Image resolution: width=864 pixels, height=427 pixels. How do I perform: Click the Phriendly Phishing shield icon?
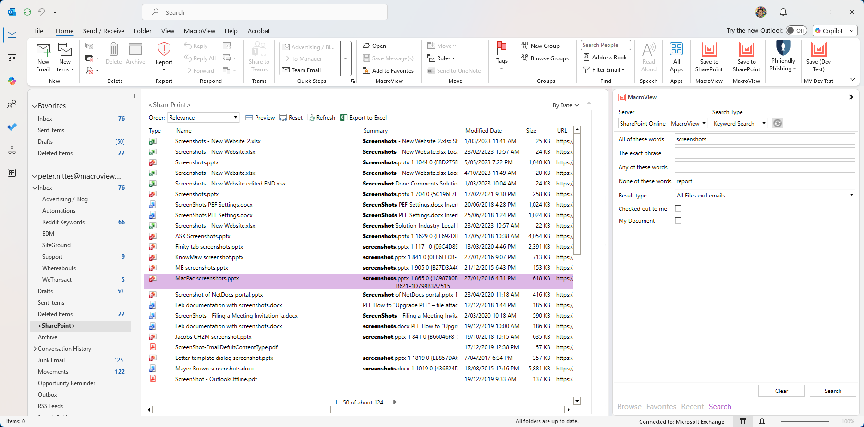pyautogui.click(x=783, y=48)
